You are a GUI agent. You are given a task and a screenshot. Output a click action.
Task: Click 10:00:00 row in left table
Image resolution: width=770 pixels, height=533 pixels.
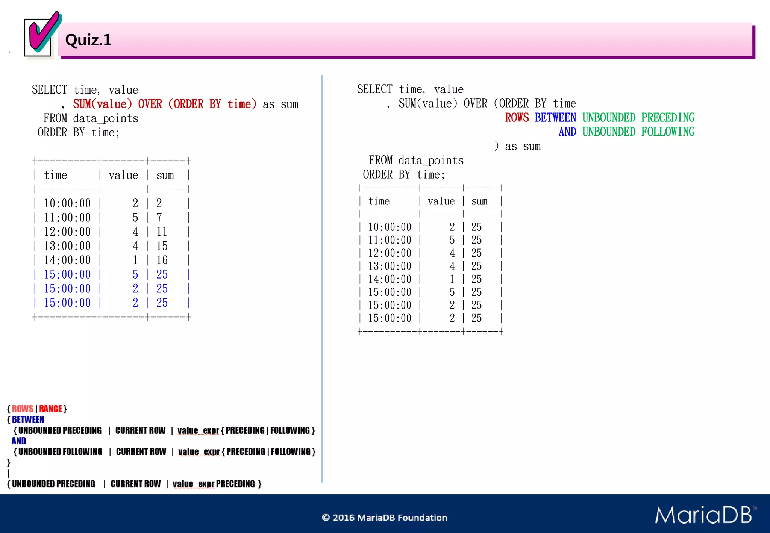pyautogui.click(x=112, y=203)
